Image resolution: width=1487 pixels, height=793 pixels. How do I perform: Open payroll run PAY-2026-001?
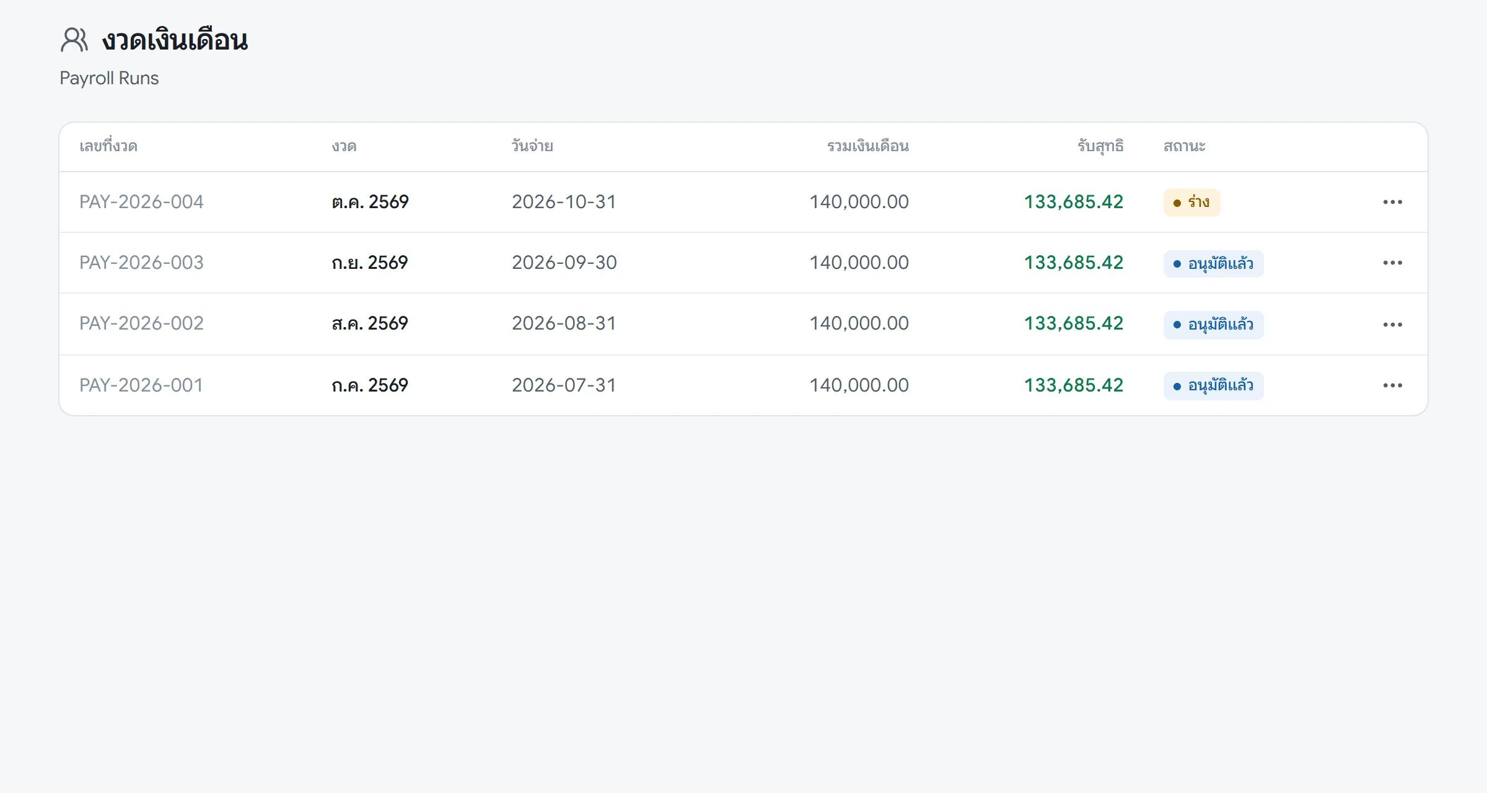(x=141, y=385)
